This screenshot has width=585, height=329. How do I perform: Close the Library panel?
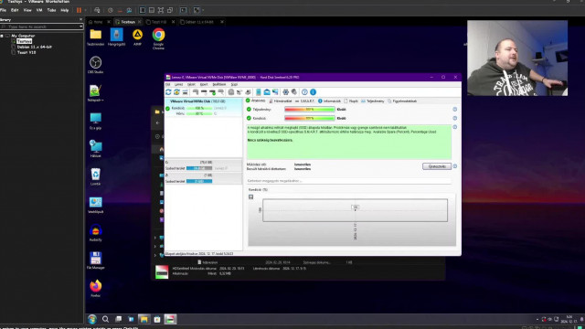point(81,19)
